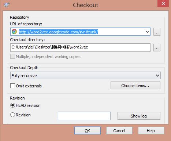Open Help for the checkout dialog
The image size is (171, 141).
151,131
